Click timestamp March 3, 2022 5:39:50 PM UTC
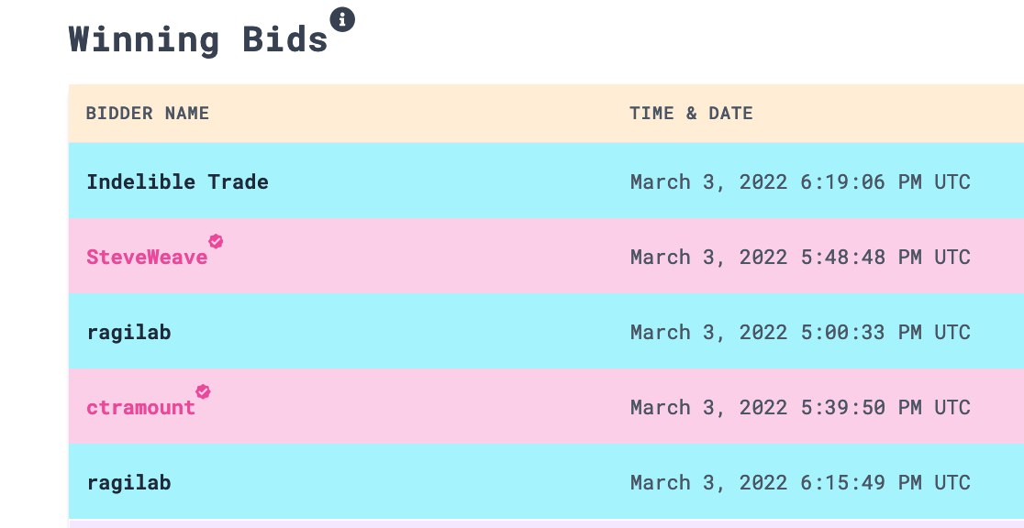This screenshot has height=528, width=1024. (x=800, y=408)
